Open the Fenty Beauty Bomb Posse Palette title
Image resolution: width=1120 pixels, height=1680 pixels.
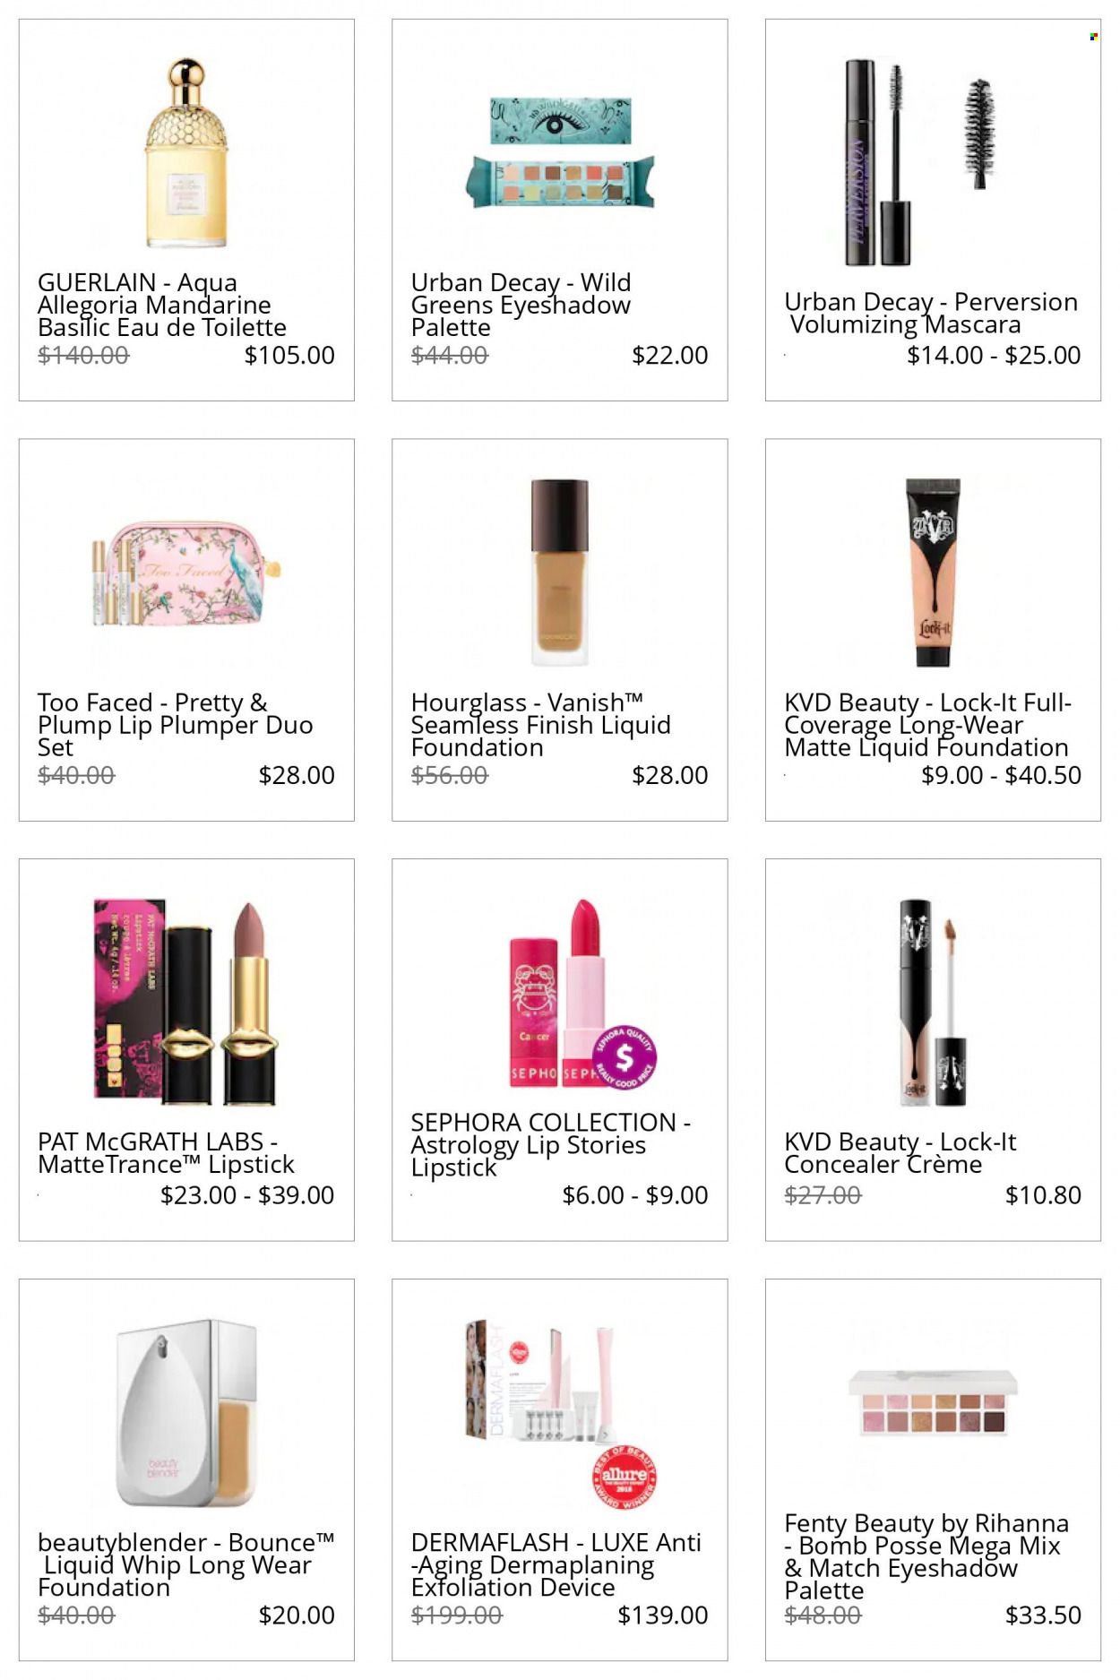coord(926,1556)
